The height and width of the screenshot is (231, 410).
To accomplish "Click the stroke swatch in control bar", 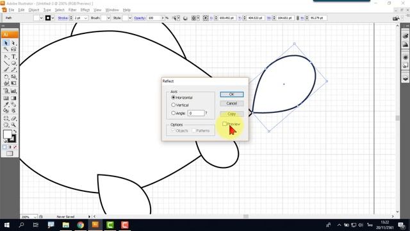I will pyautogui.click(x=48, y=18).
